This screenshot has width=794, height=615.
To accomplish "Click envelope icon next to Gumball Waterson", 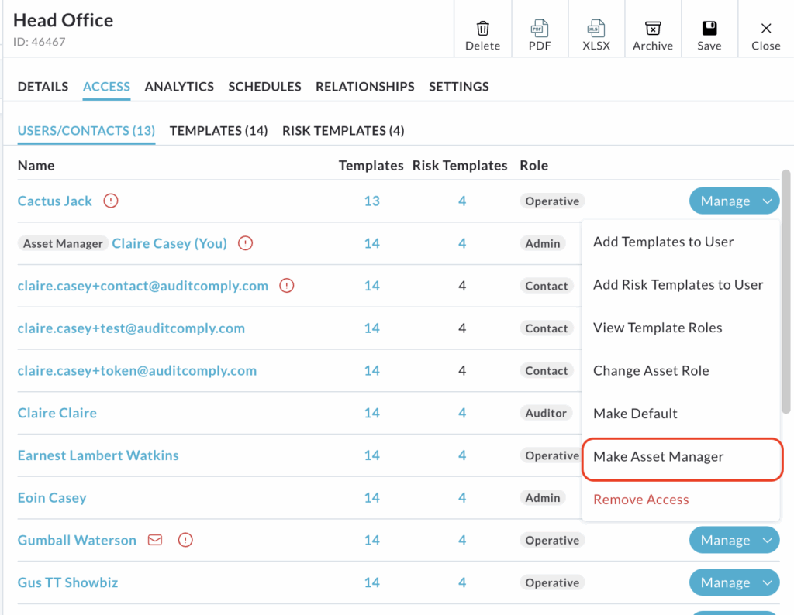I will pyautogui.click(x=155, y=541).
